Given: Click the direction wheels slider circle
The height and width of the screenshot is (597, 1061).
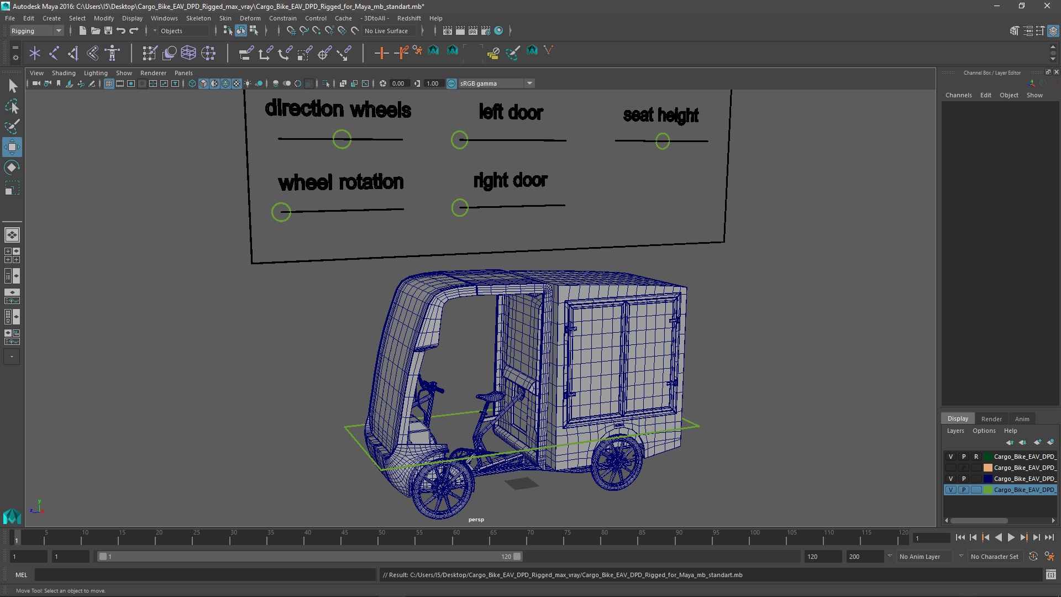Looking at the screenshot, I should click(x=342, y=139).
